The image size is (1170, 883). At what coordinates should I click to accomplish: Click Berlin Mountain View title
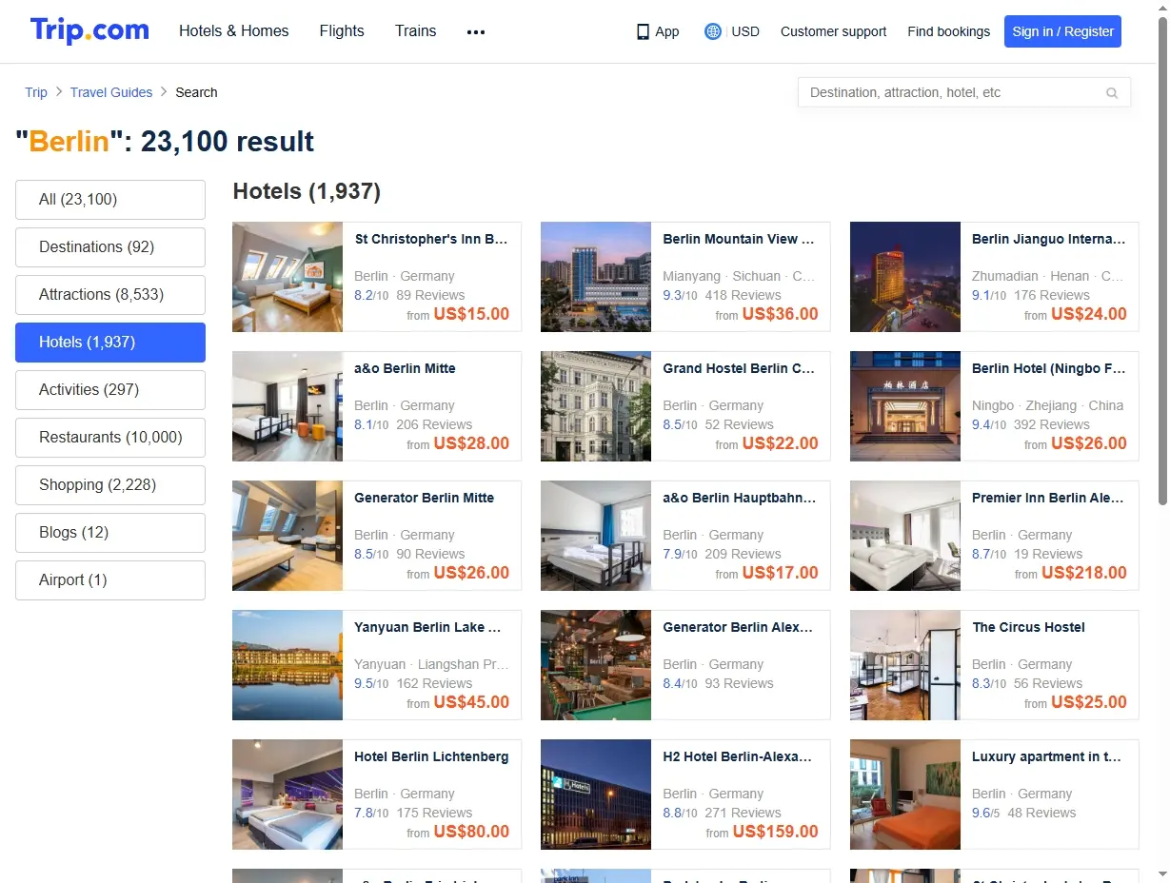tap(739, 239)
